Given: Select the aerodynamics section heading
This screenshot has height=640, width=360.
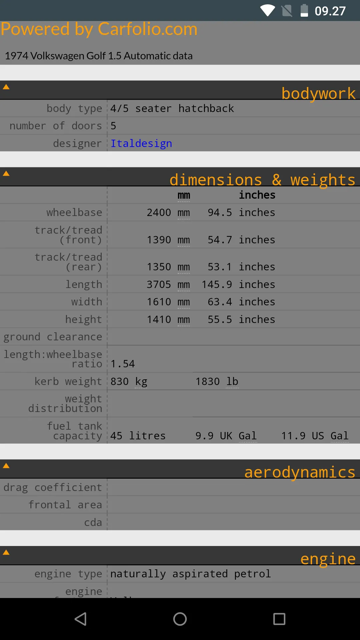Looking at the screenshot, I should [300, 472].
